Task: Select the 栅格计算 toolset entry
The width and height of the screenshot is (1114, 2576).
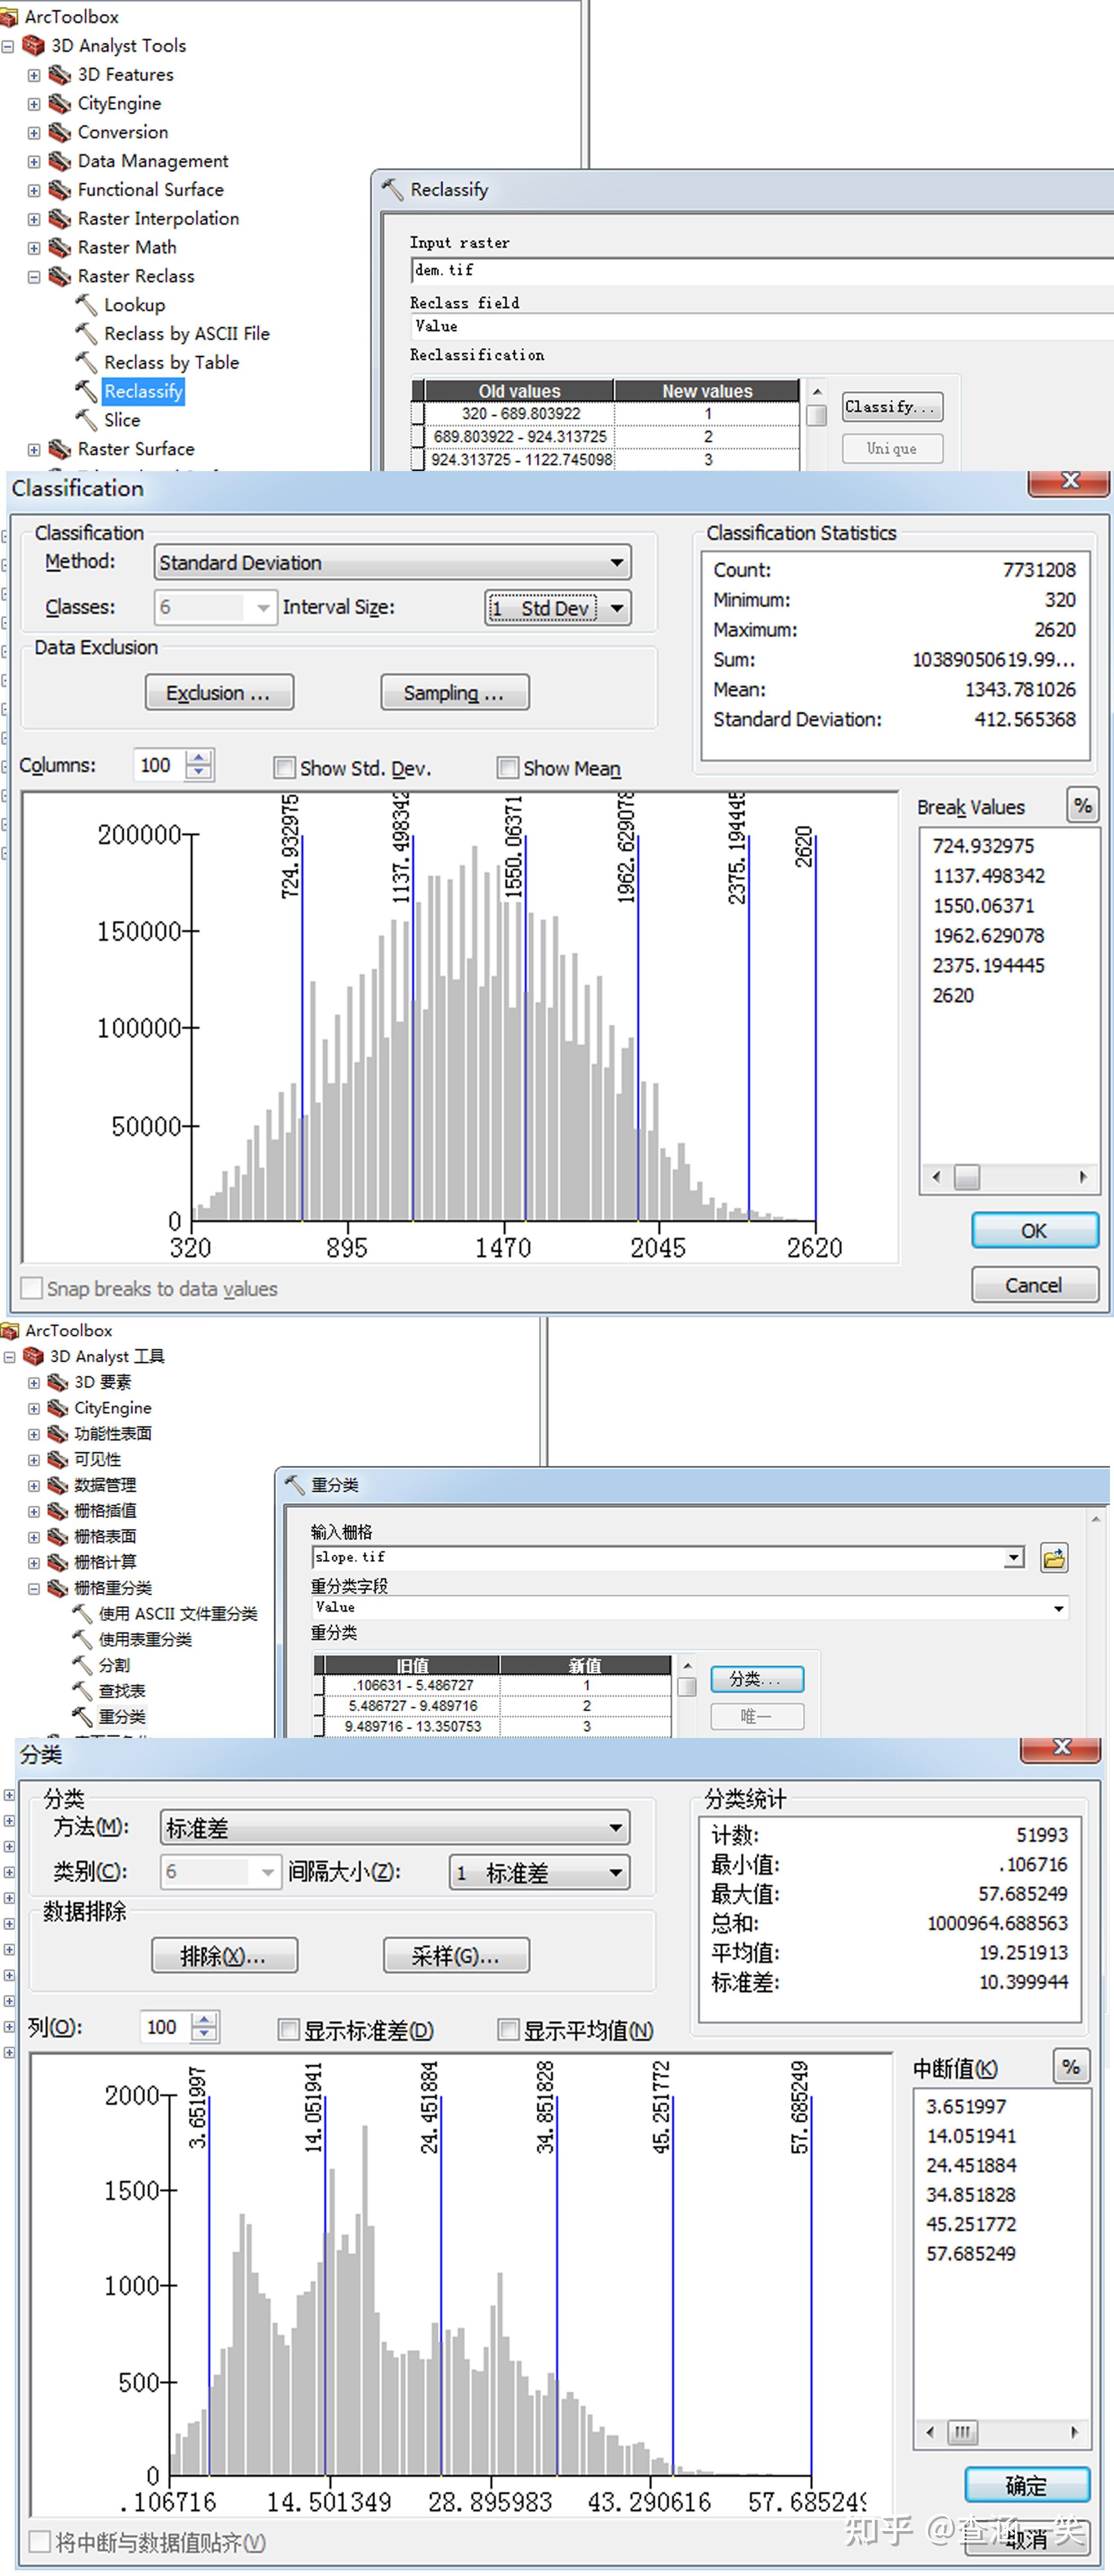Action: click(105, 1563)
